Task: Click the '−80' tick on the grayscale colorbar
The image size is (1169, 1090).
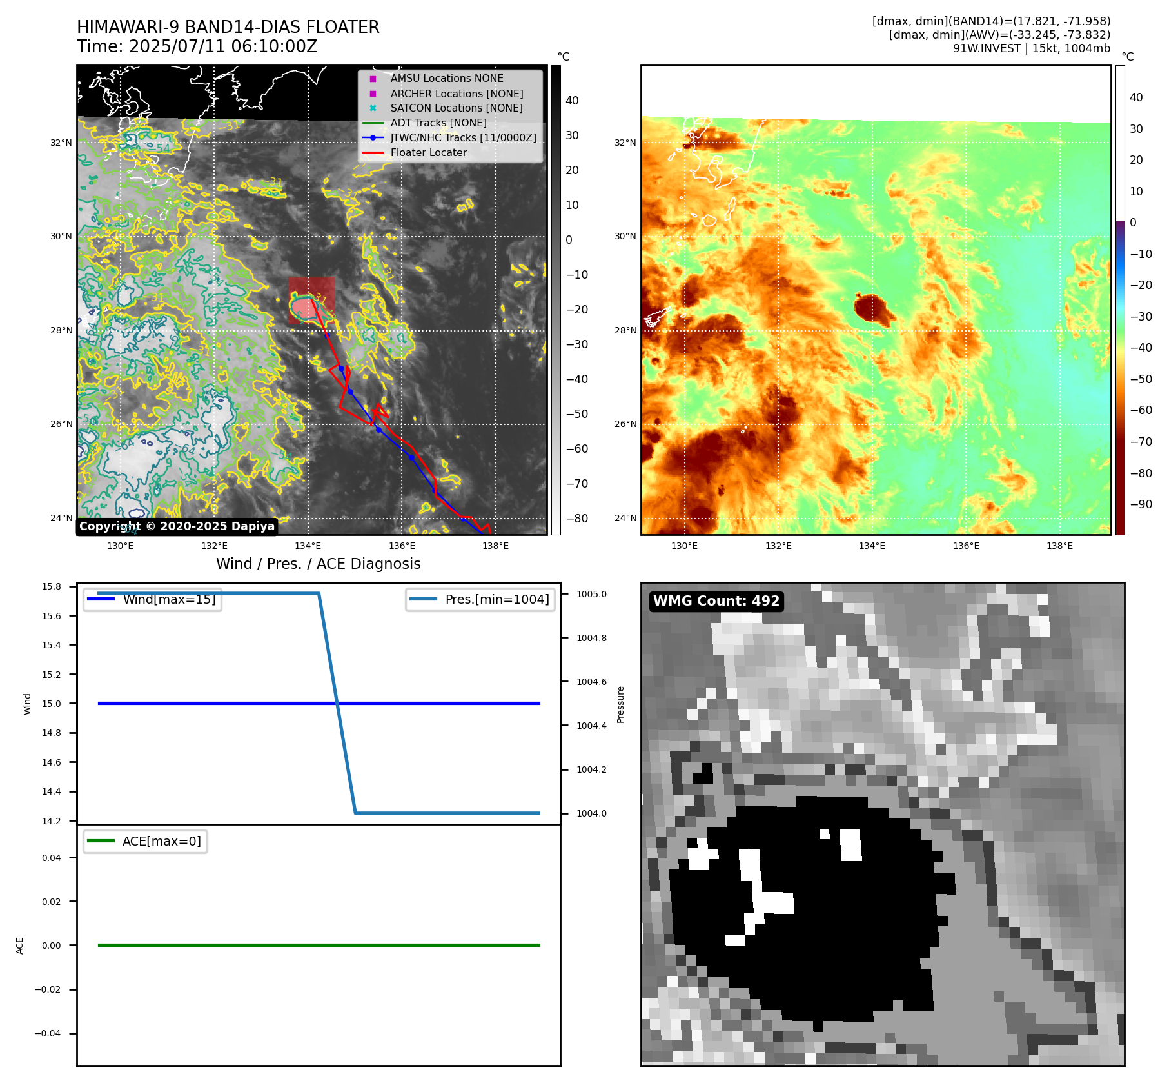Action: pyautogui.click(x=577, y=519)
